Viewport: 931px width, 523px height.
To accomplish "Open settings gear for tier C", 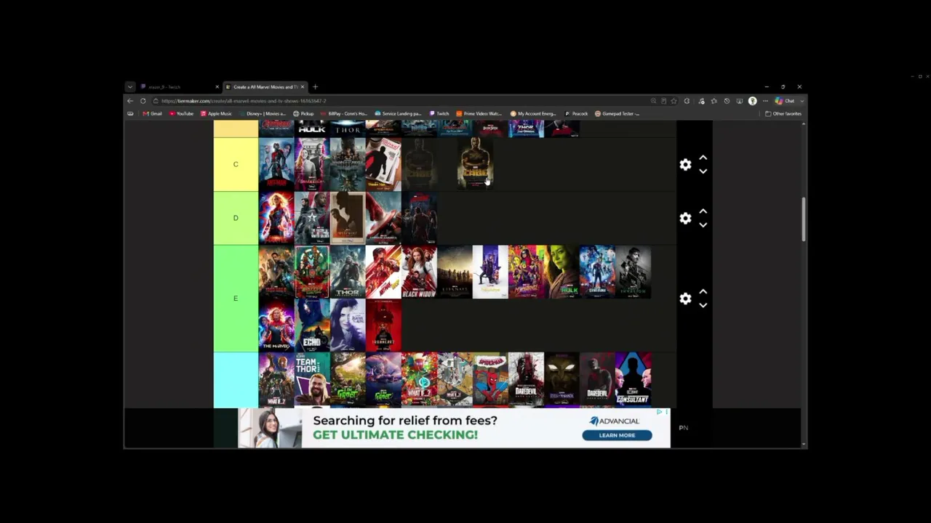I will point(685,165).
